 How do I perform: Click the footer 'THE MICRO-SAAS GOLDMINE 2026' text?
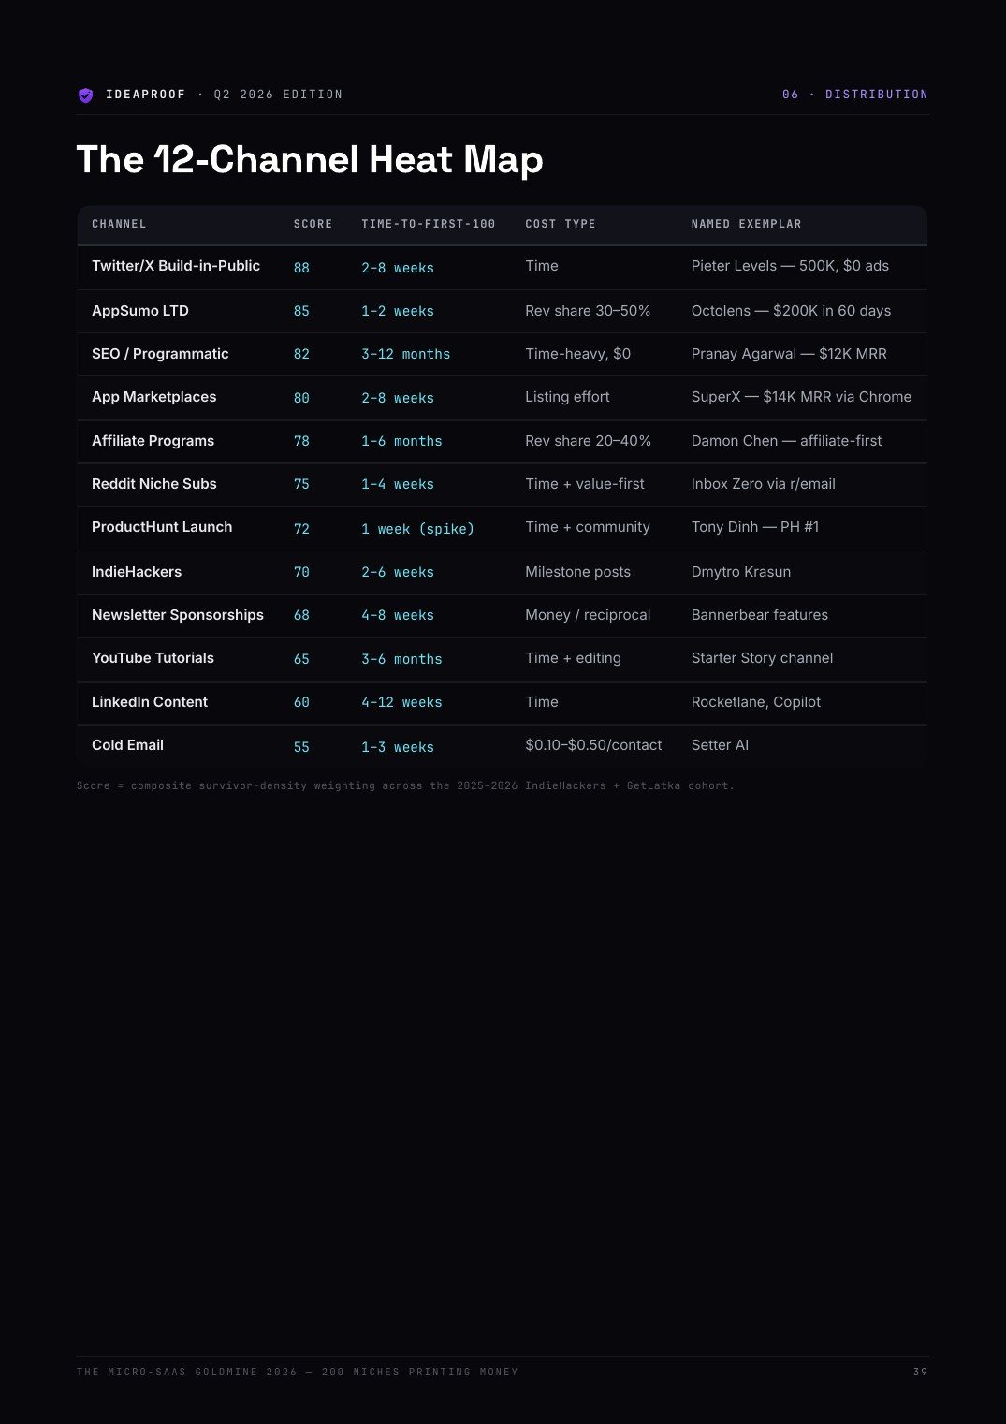click(298, 1372)
